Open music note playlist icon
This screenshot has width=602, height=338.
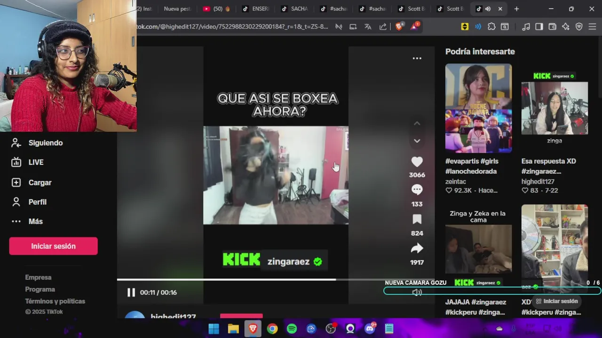[526, 27]
